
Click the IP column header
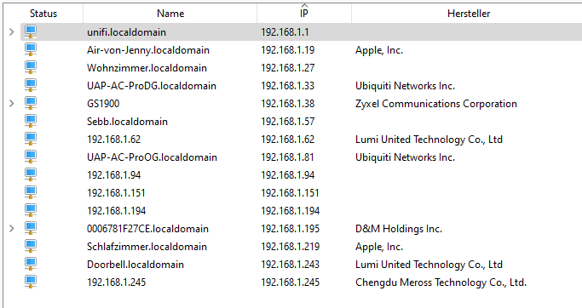coord(304,14)
